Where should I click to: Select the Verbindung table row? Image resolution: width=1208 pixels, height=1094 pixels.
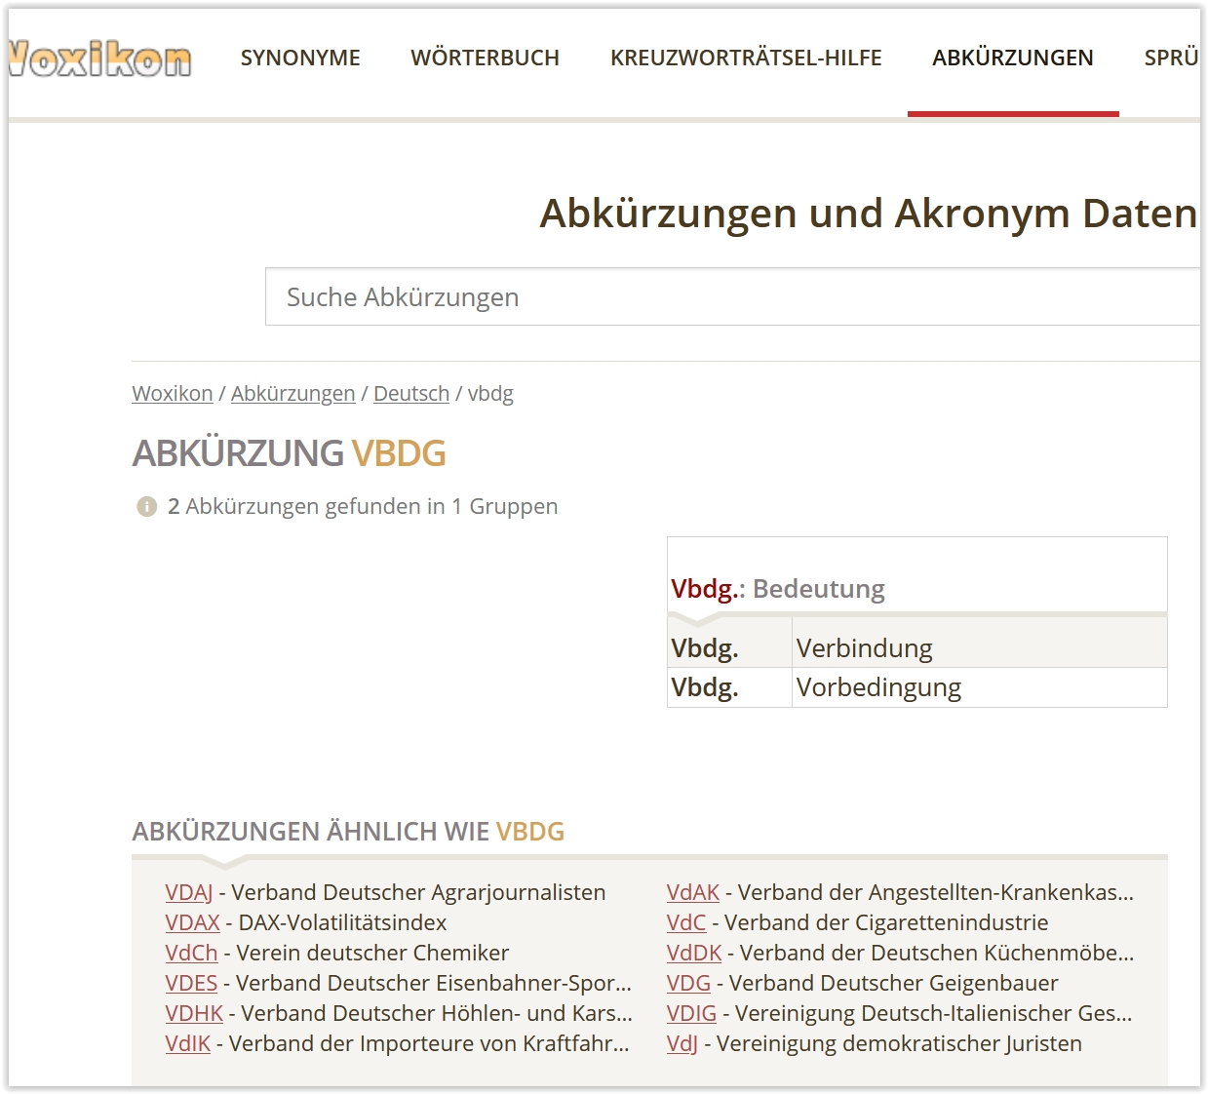coord(916,648)
